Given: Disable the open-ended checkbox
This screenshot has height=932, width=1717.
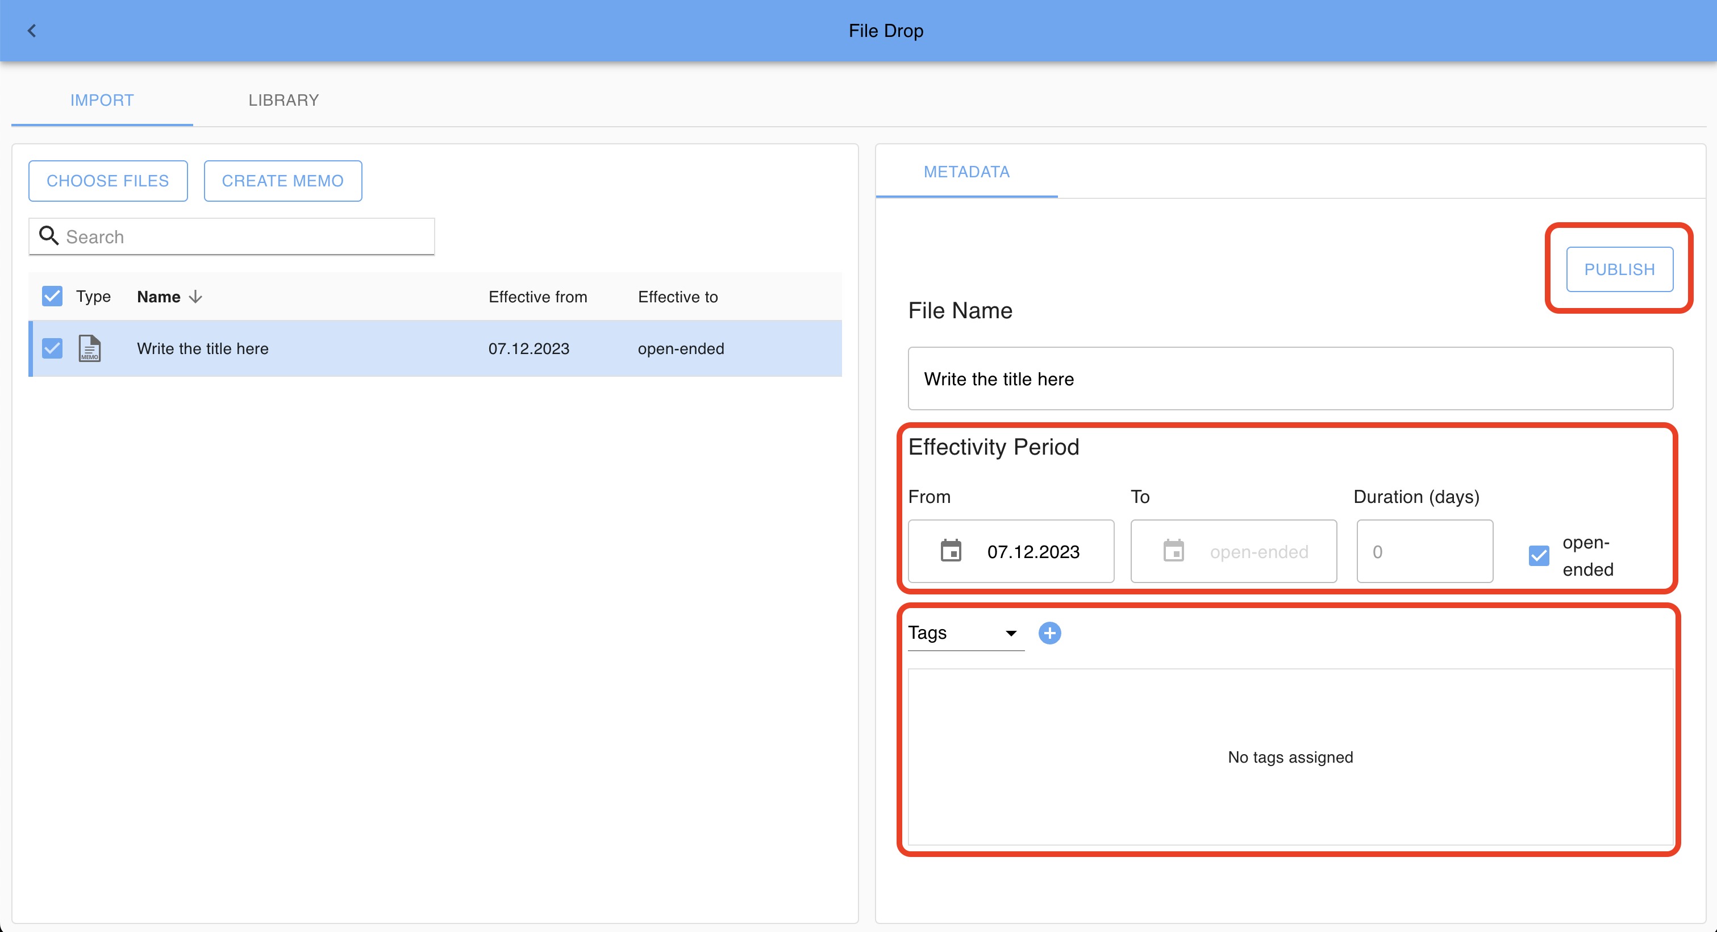Looking at the screenshot, I should tap(1539, 555).
